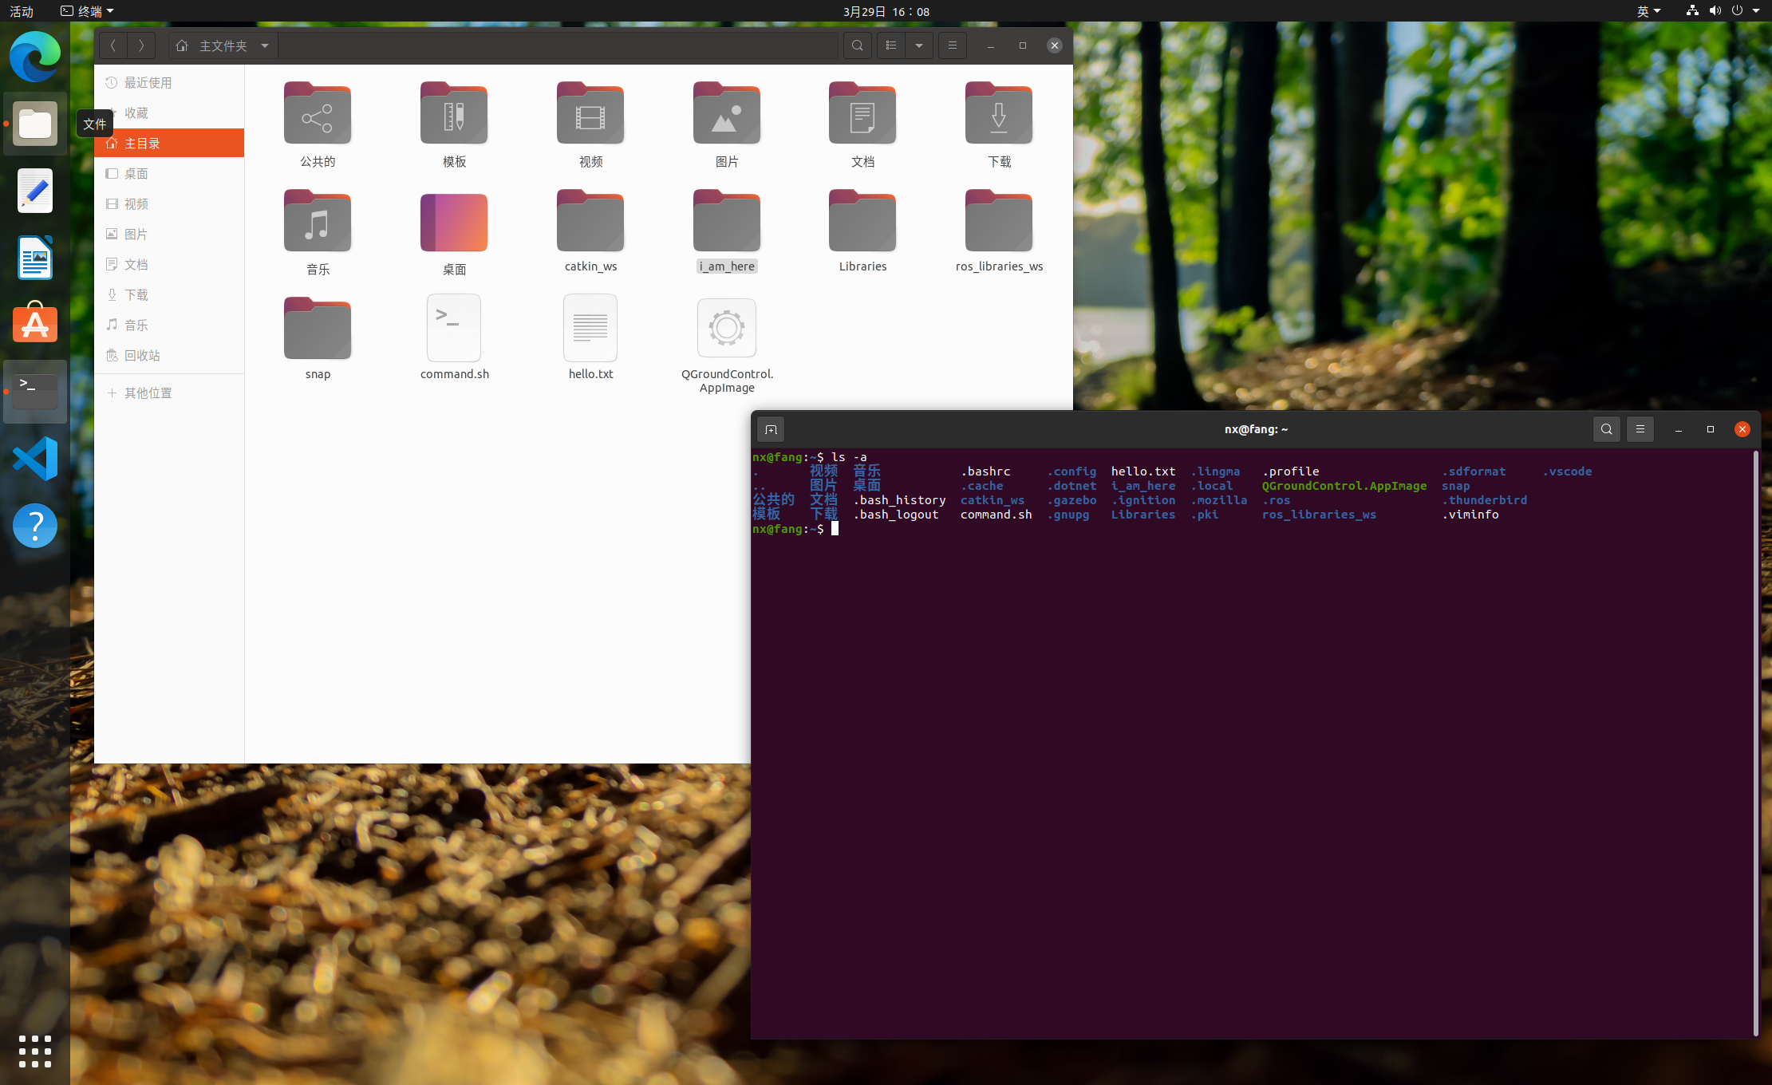Image resolution: width=1772 pixels, height=1085 pixels.
Task: Go forward in file manager
Action: click(141, 45)
